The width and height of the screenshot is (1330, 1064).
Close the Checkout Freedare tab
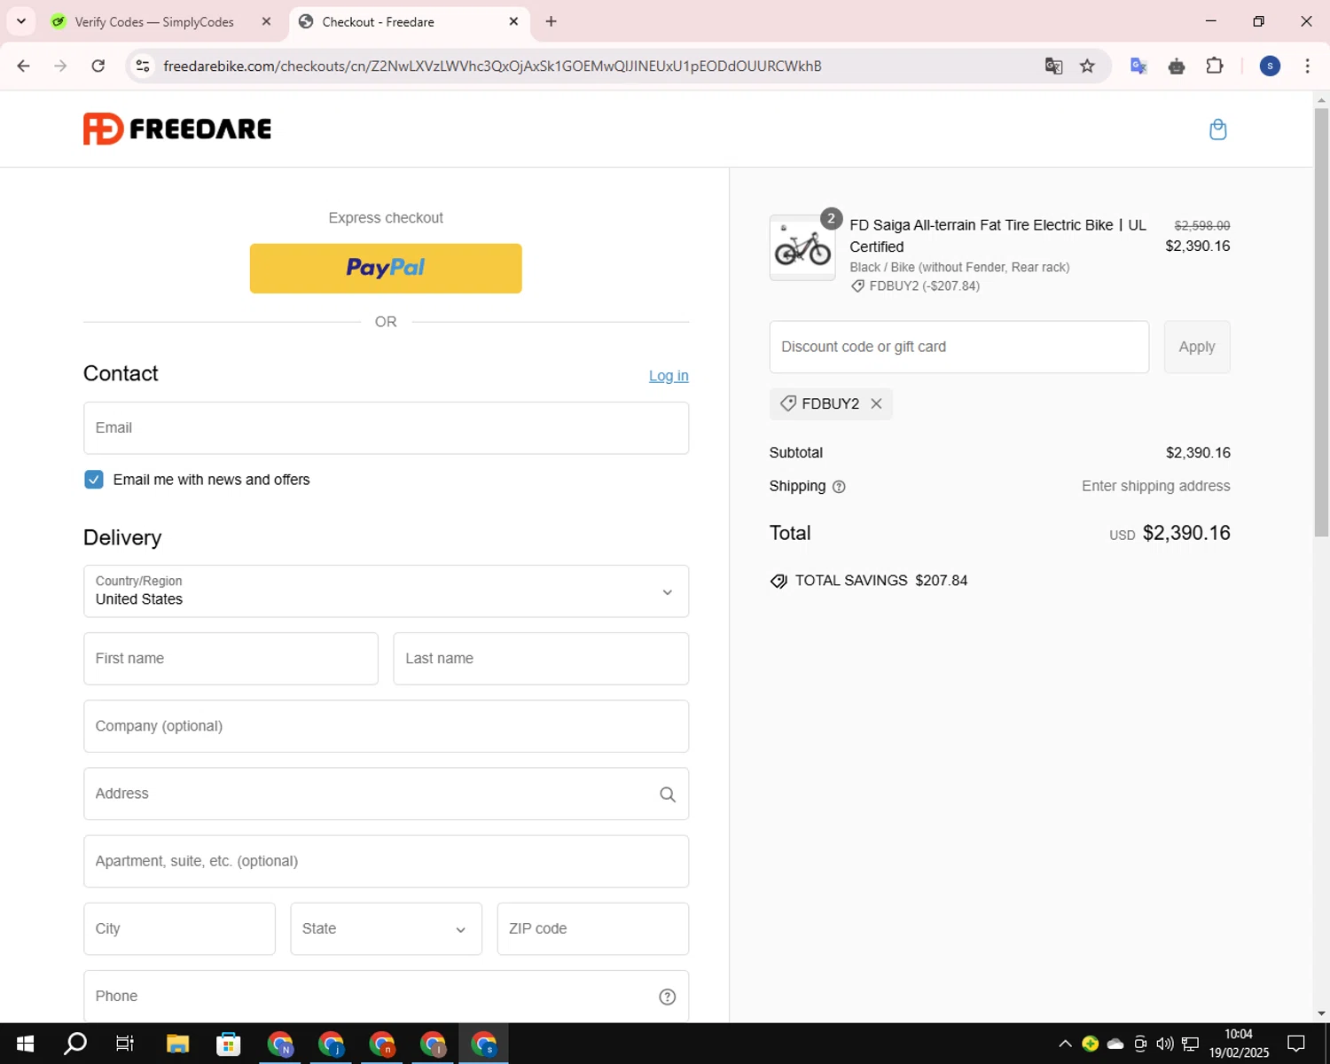click(x=513, y=21)
